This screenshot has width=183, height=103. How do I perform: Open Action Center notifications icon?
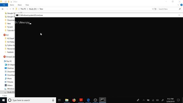point(178,100)
